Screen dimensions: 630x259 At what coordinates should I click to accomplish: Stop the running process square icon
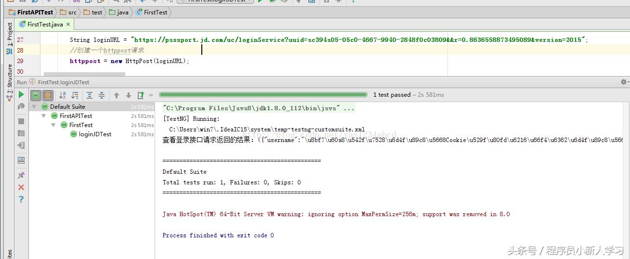click(21, 121)
